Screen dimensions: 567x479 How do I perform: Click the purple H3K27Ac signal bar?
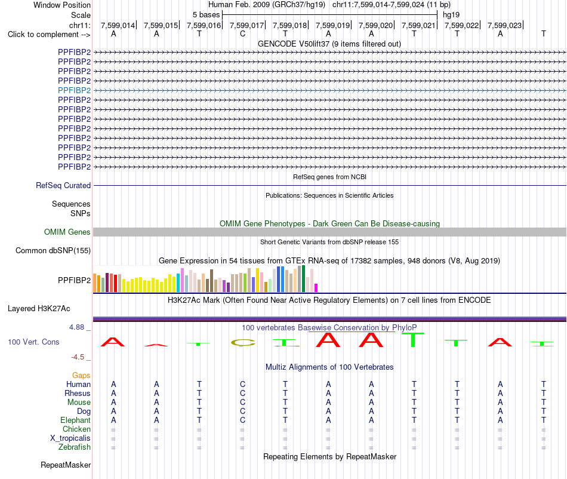click(329, 319)
